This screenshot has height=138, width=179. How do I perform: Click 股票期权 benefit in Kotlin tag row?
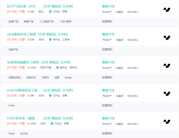coord(107,106)
